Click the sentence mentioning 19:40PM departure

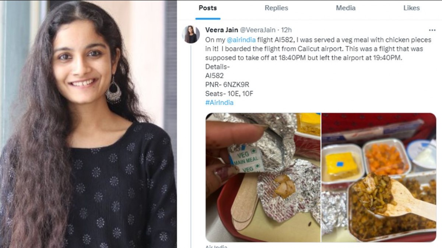click(302, 58)
